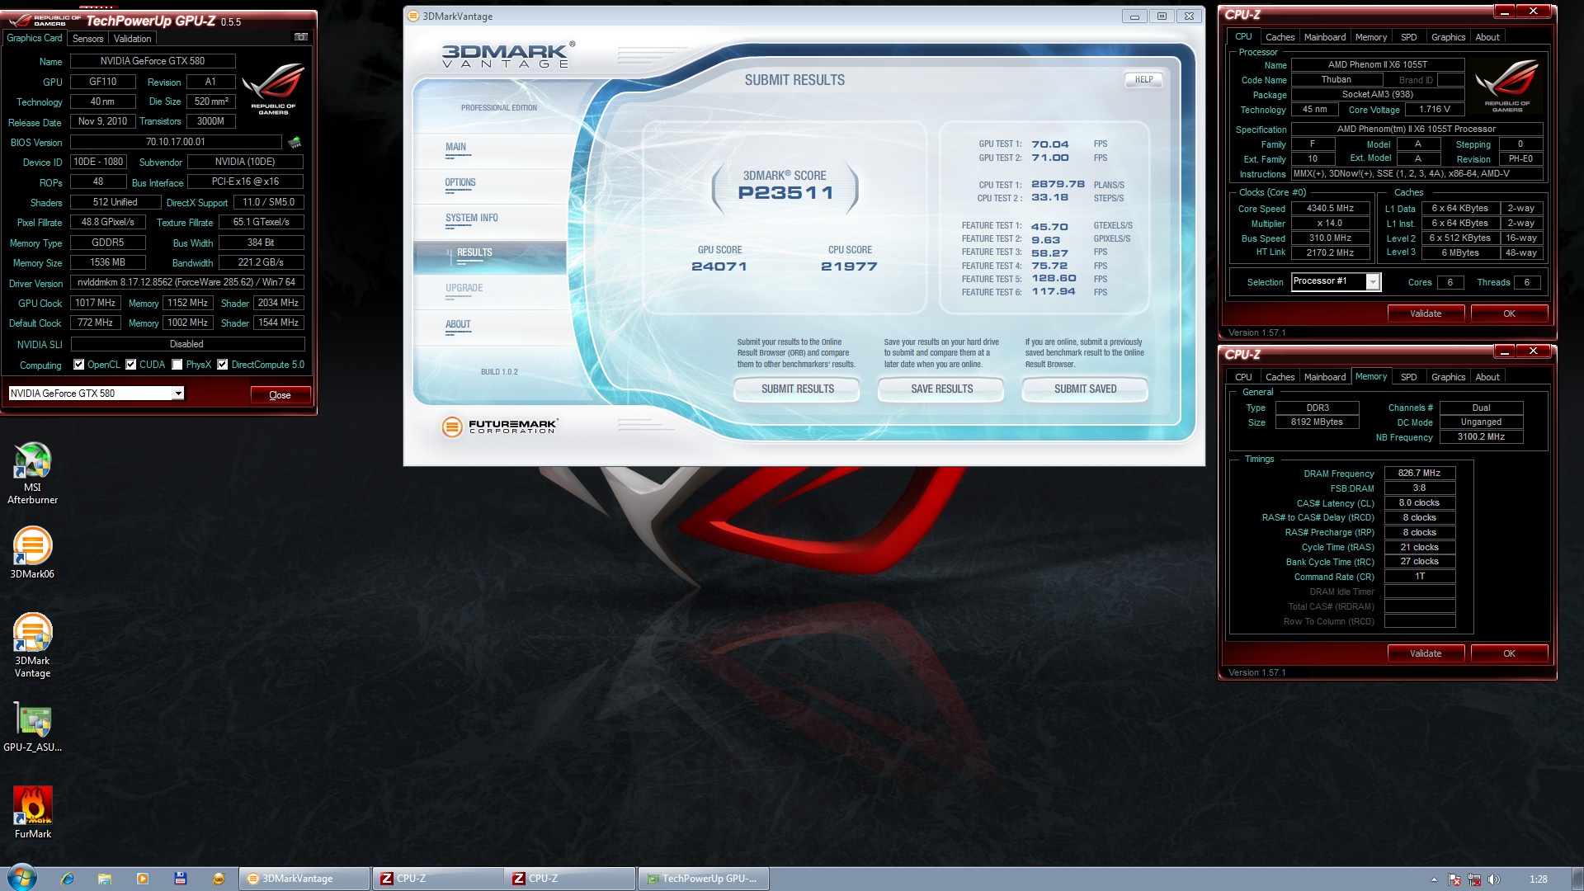Open the Processor #1 selection dropdown
The width and height of the screenshot is (1584, 891).
1373,282
